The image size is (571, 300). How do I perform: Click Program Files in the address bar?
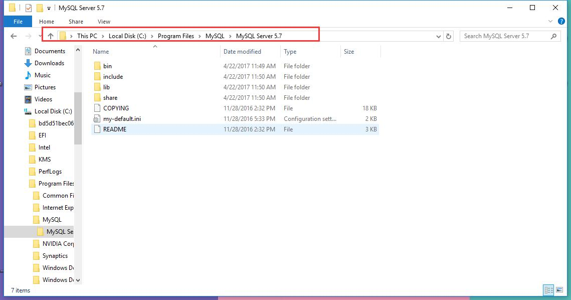click(176, 36)
